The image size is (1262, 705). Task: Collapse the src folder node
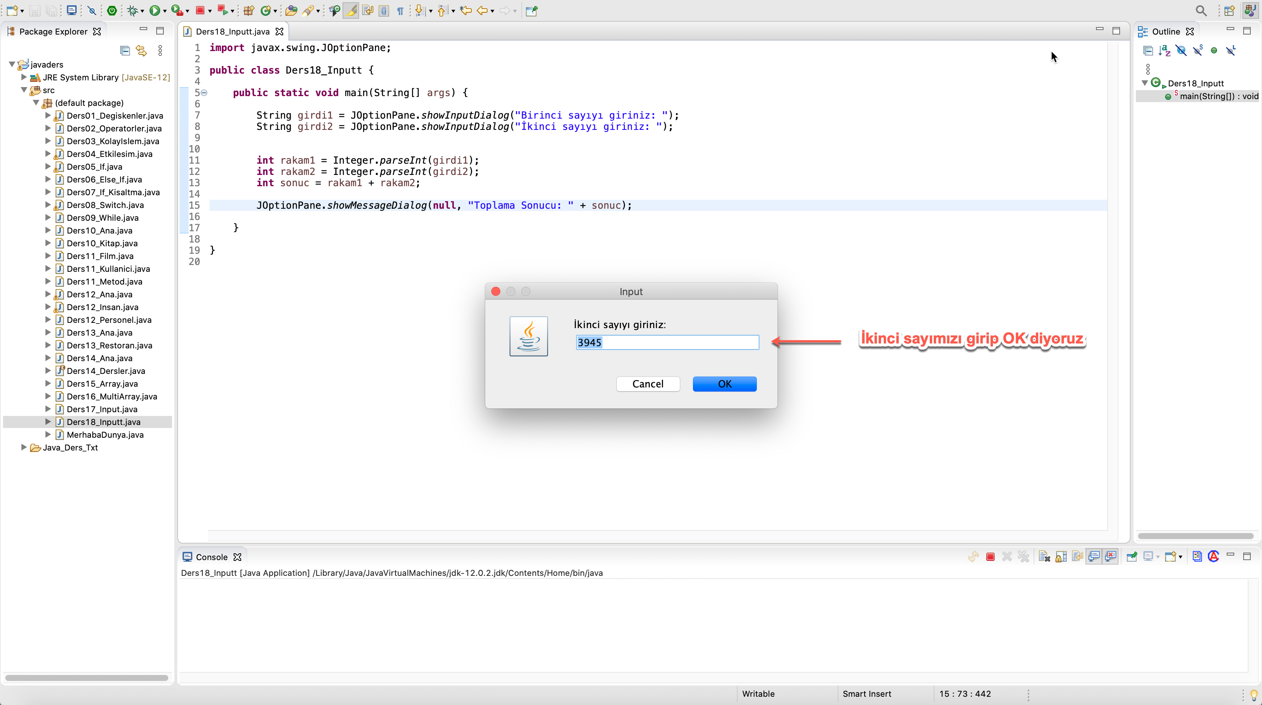(x=24, y=90)
